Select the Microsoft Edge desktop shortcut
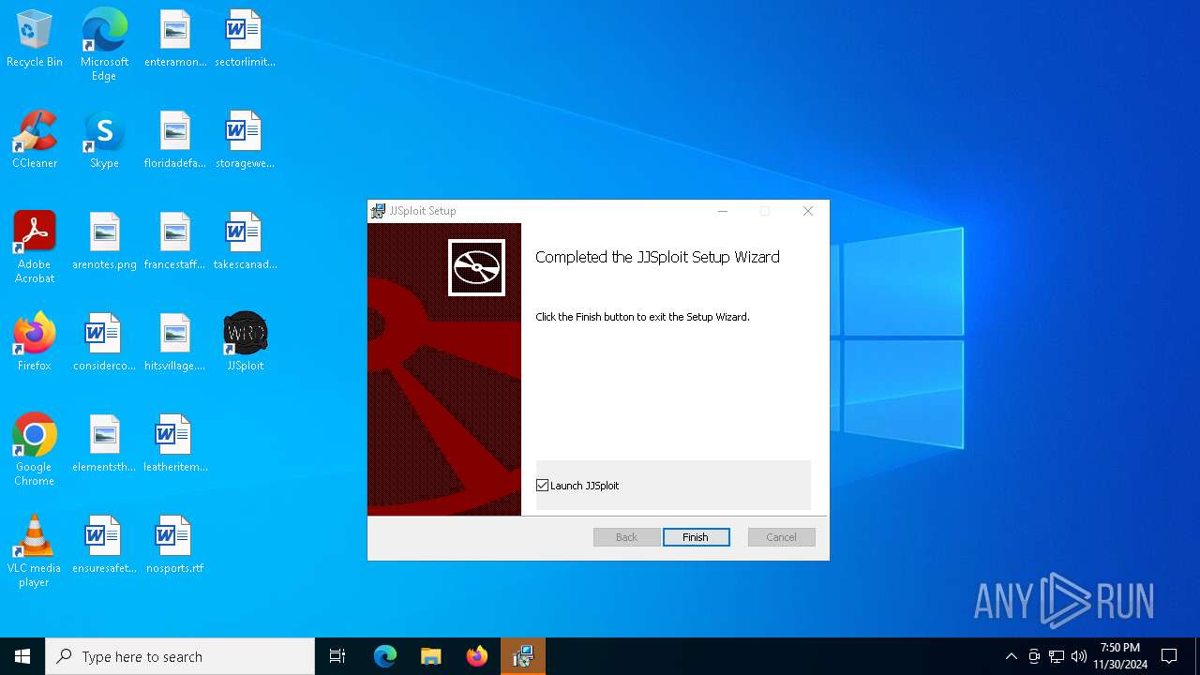The height and width of the screenshot is (675, 1200). point(104,45)
